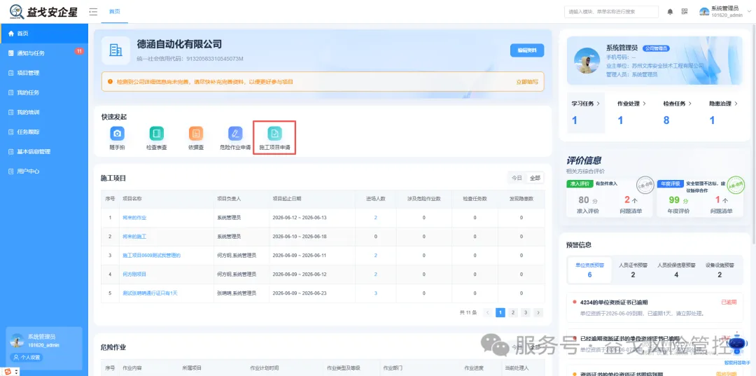The width and height of the screenshot is (756, 376).
Task: Click 80 分 准入评价 score
Action: tap(588, 200)
